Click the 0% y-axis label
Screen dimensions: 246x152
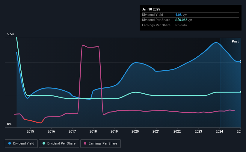click(9, 124)
